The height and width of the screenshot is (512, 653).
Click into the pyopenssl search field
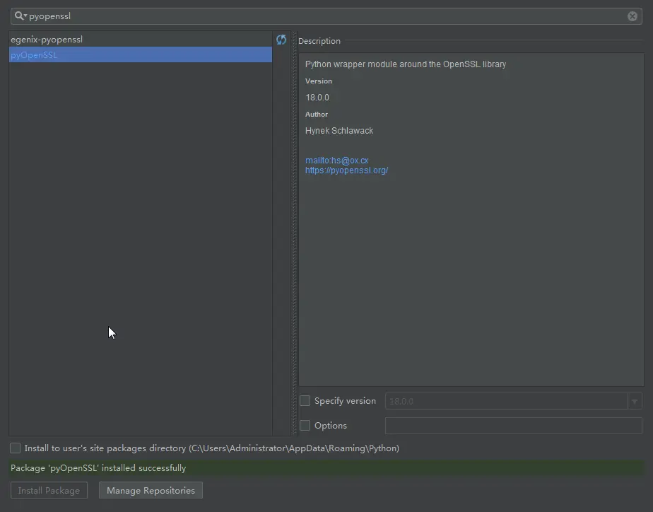[x=326, y=16]
